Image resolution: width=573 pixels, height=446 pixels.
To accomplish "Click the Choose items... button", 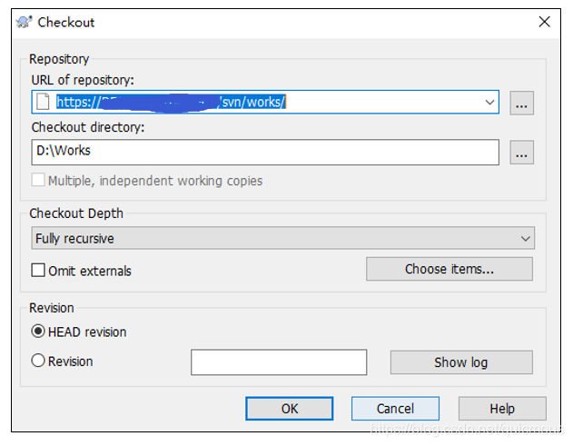I will 450,269.
